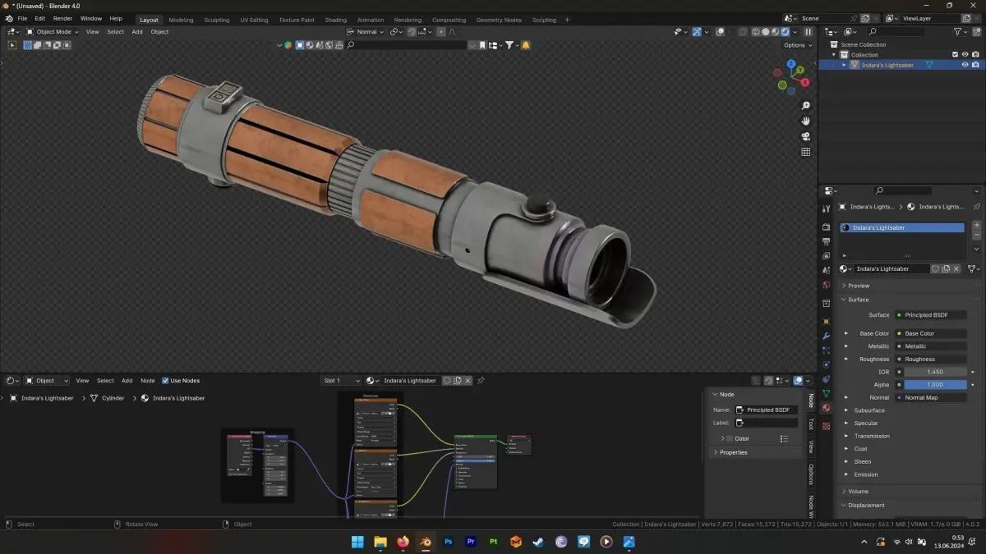Switch to the Shading workspace tab
986x554 pixels.
coord(335,20)
